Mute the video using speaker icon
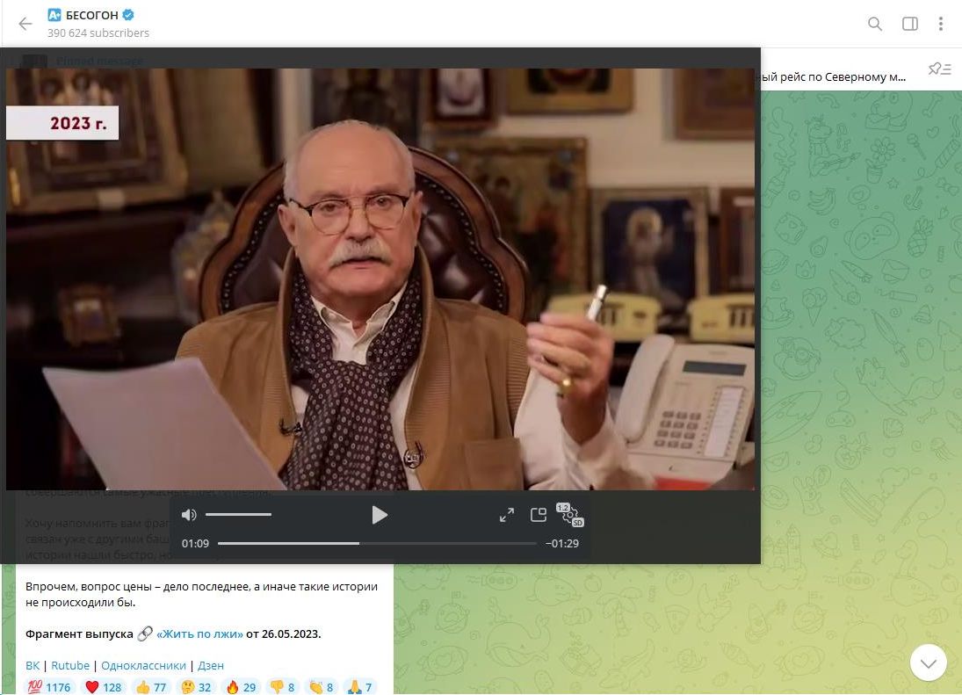Image resolution: width=962 pixels, height=695 pixels. tap(189, 515)
